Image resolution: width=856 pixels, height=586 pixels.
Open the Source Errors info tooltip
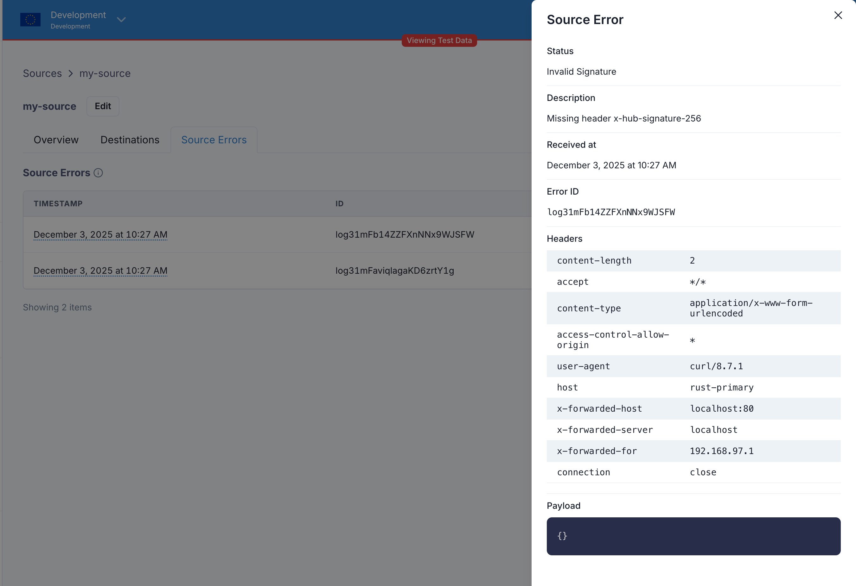98,173
